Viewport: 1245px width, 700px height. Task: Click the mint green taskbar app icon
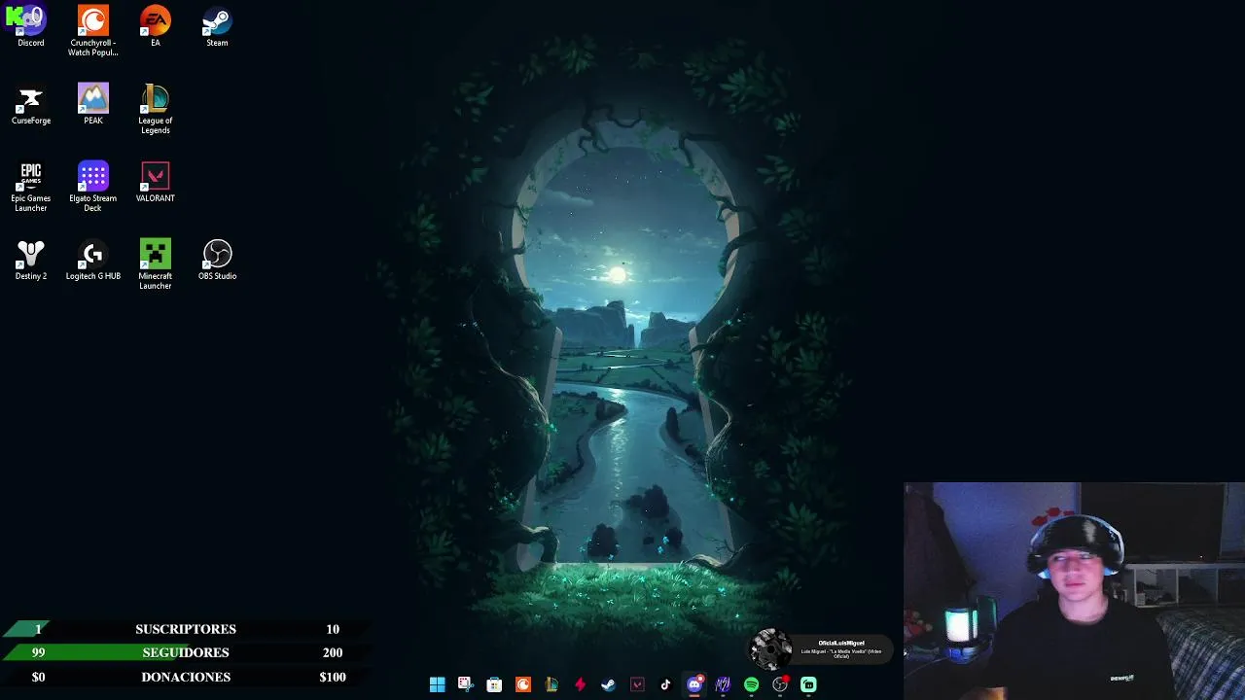coord(808,684)
